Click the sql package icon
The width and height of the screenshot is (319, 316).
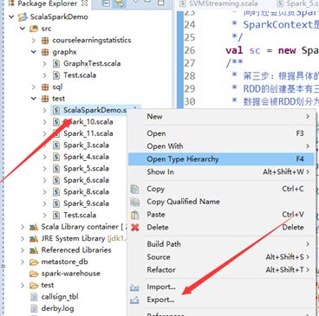(45, 87)
